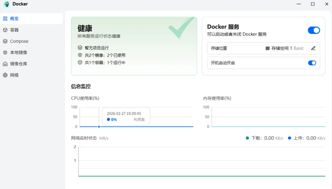Click the 镜像仓库 house icon in sidebar
Screen dimensions: 332x189
tap(5, 64)
